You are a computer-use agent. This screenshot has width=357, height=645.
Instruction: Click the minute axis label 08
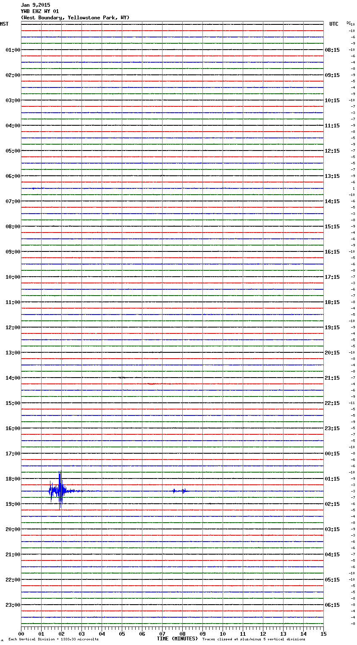(x=182, y=634)
